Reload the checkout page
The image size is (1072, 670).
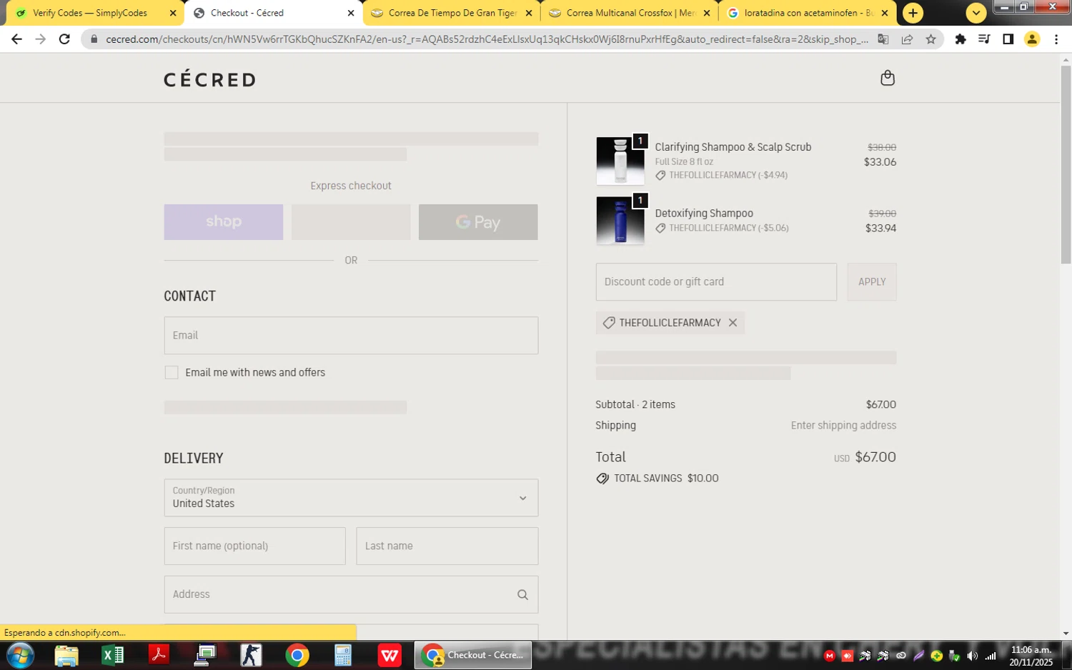[64, 39]
